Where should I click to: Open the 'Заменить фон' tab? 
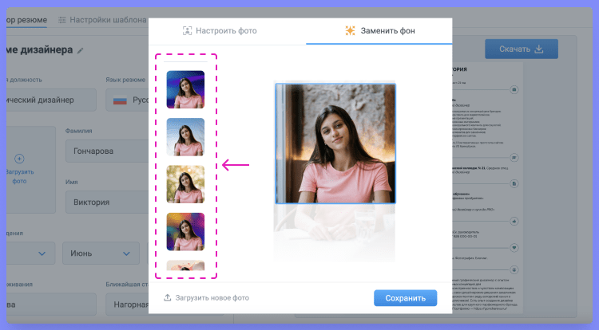pos(379,31)
